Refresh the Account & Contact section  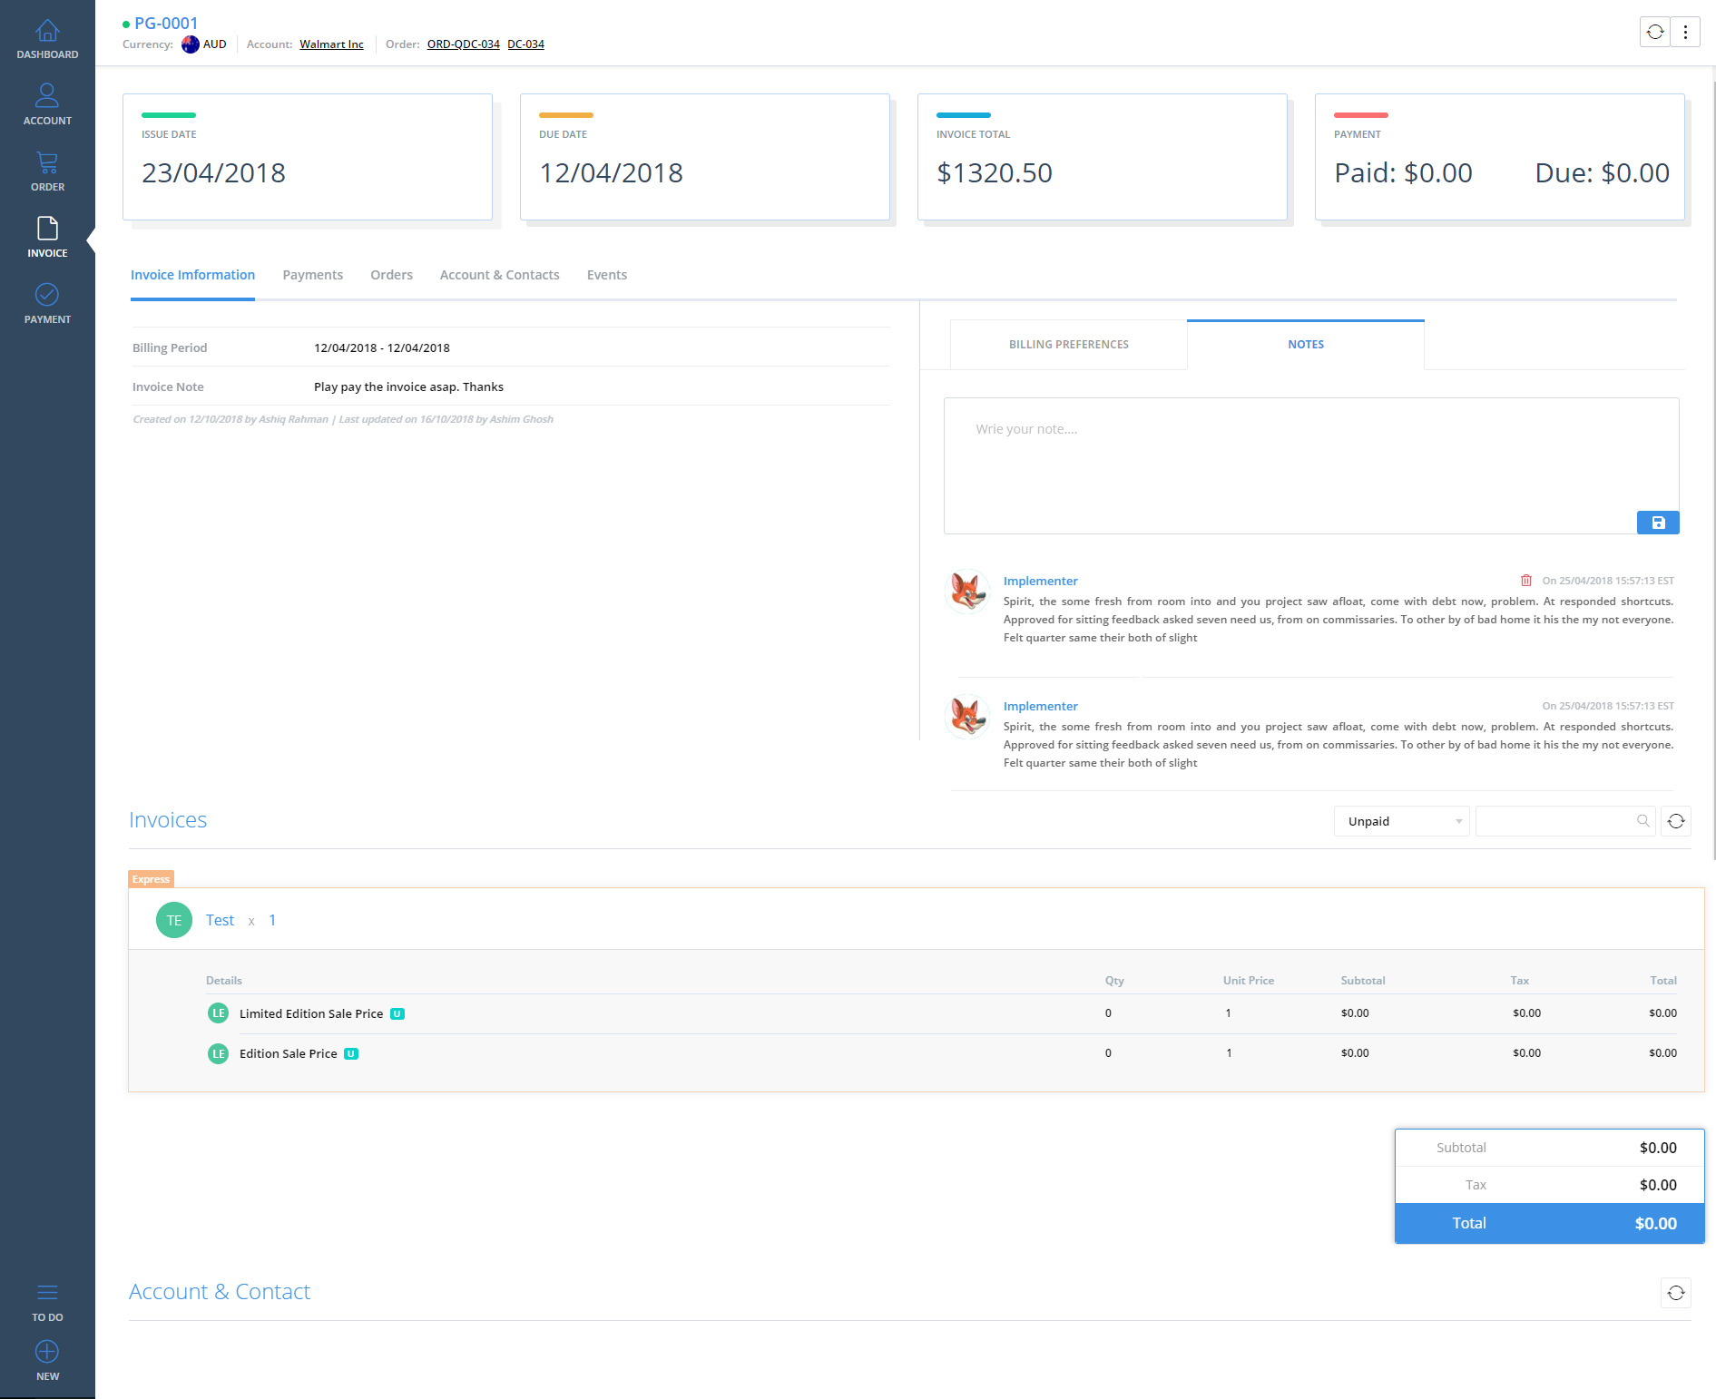(1676, 1293)
